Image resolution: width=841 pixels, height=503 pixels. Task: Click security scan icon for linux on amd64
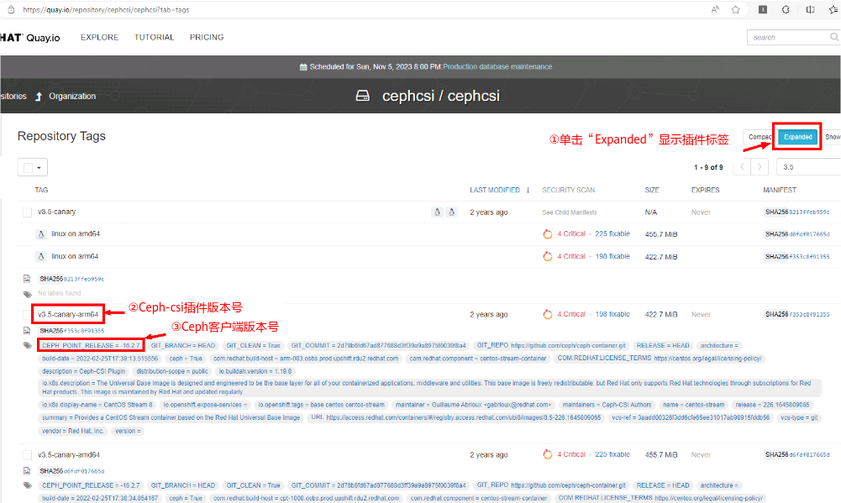547,234
